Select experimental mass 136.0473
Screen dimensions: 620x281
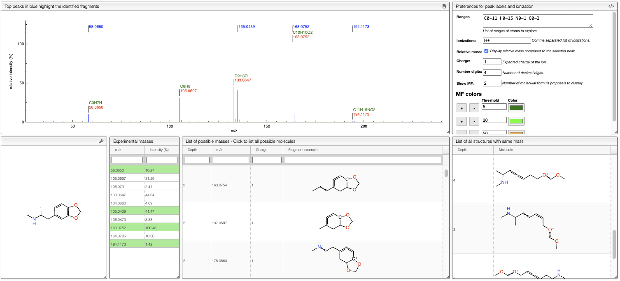pos(145,219)
